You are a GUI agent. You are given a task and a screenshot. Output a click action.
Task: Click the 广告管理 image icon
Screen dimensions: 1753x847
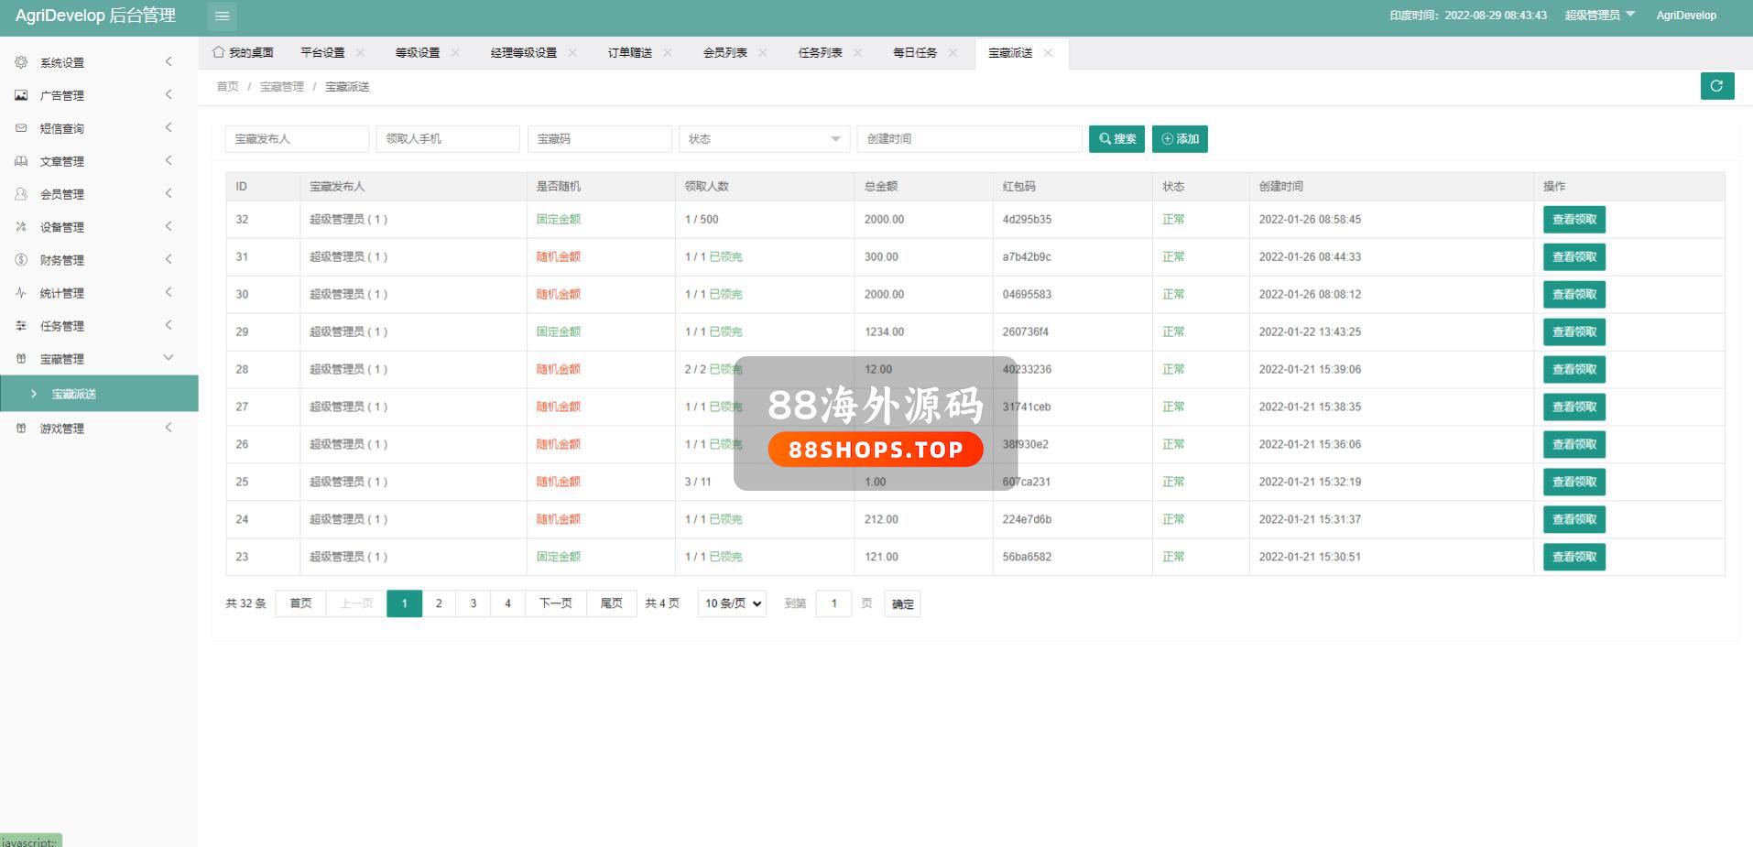[21, 95]
